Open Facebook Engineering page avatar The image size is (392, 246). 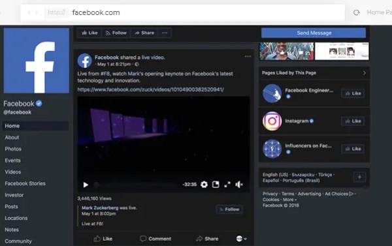tap(272, 93)
